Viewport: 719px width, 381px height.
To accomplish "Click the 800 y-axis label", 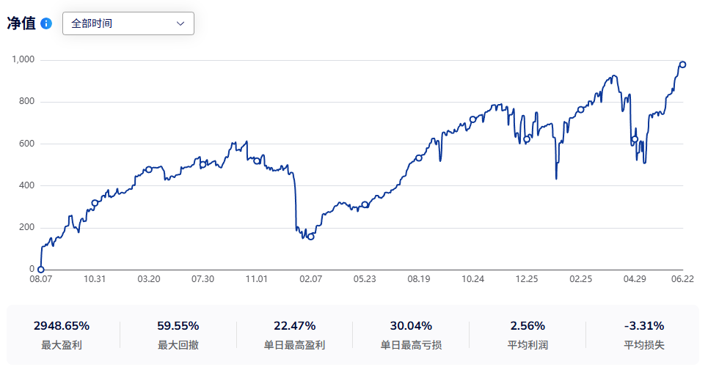I will pyautogui.click(x=26, y=101).
